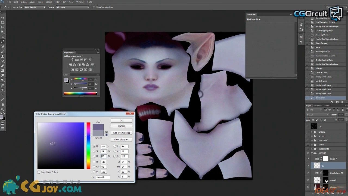Add a Levels adjustment from Adjustments panel
This screenshot has height=196, width=348.
(x=77, y=60)
